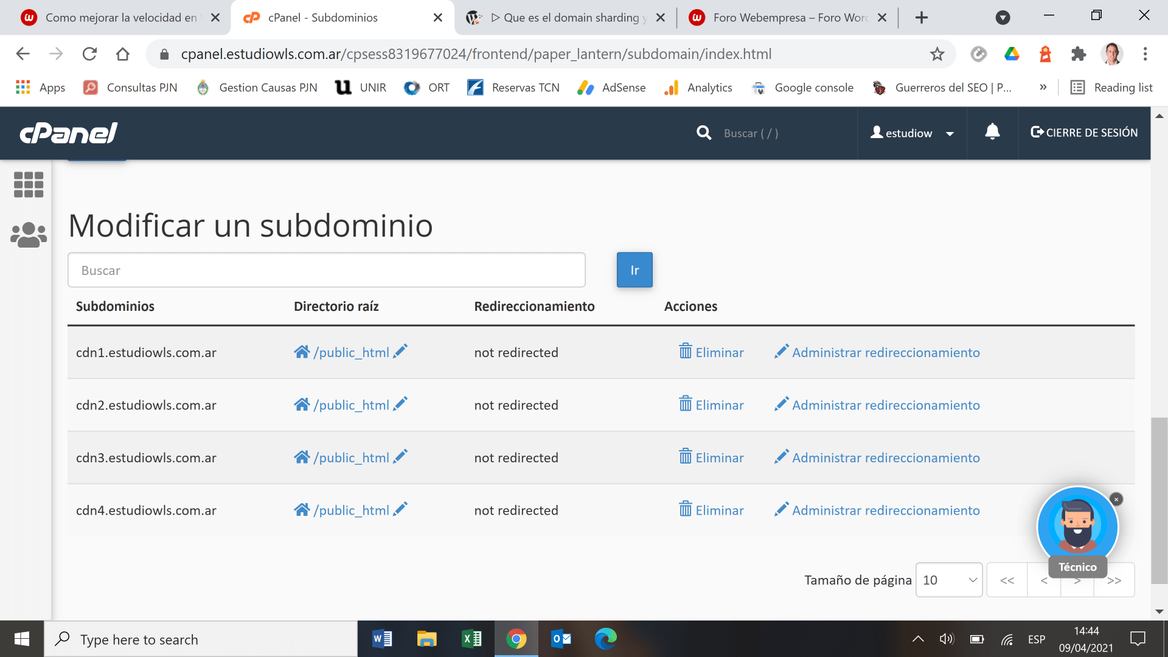Click CIERRE DE SESIÓN logout
The image size is (1168, 657).
click(x=1084, y=133)
